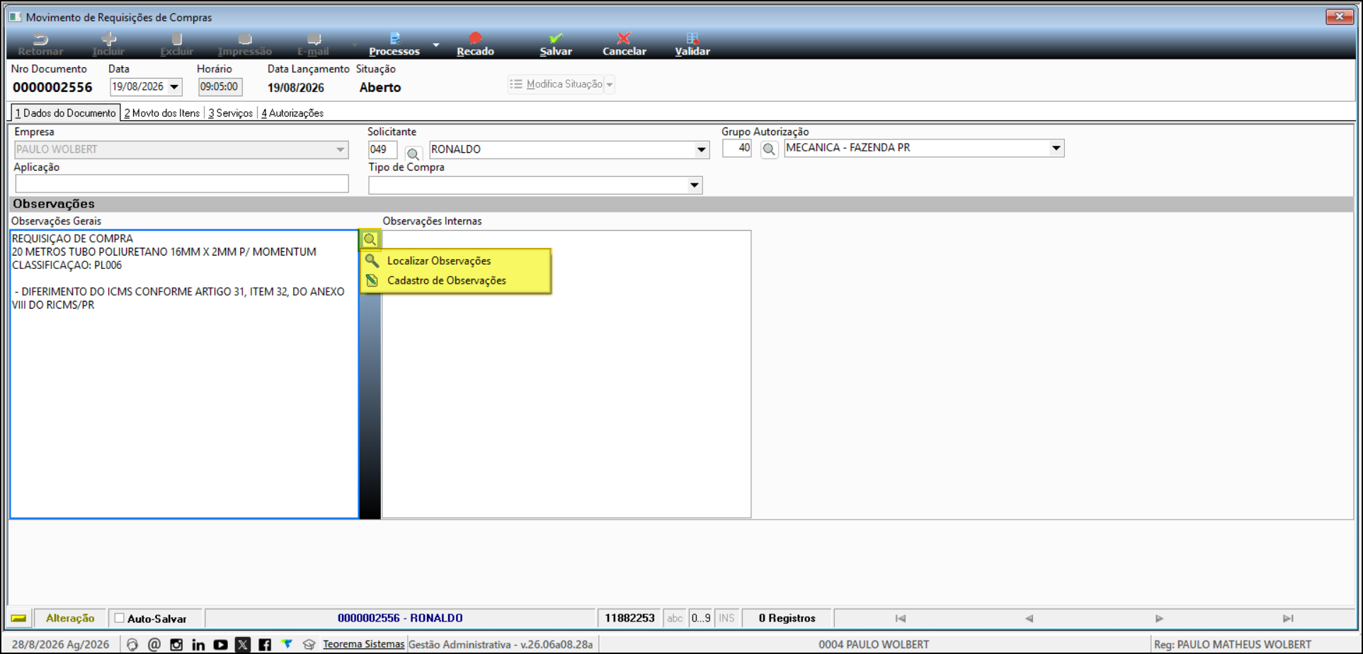Screen dimensions: 1363x654
Task: Click the Solicitante search magnifier icon
Action: point(414,153)
